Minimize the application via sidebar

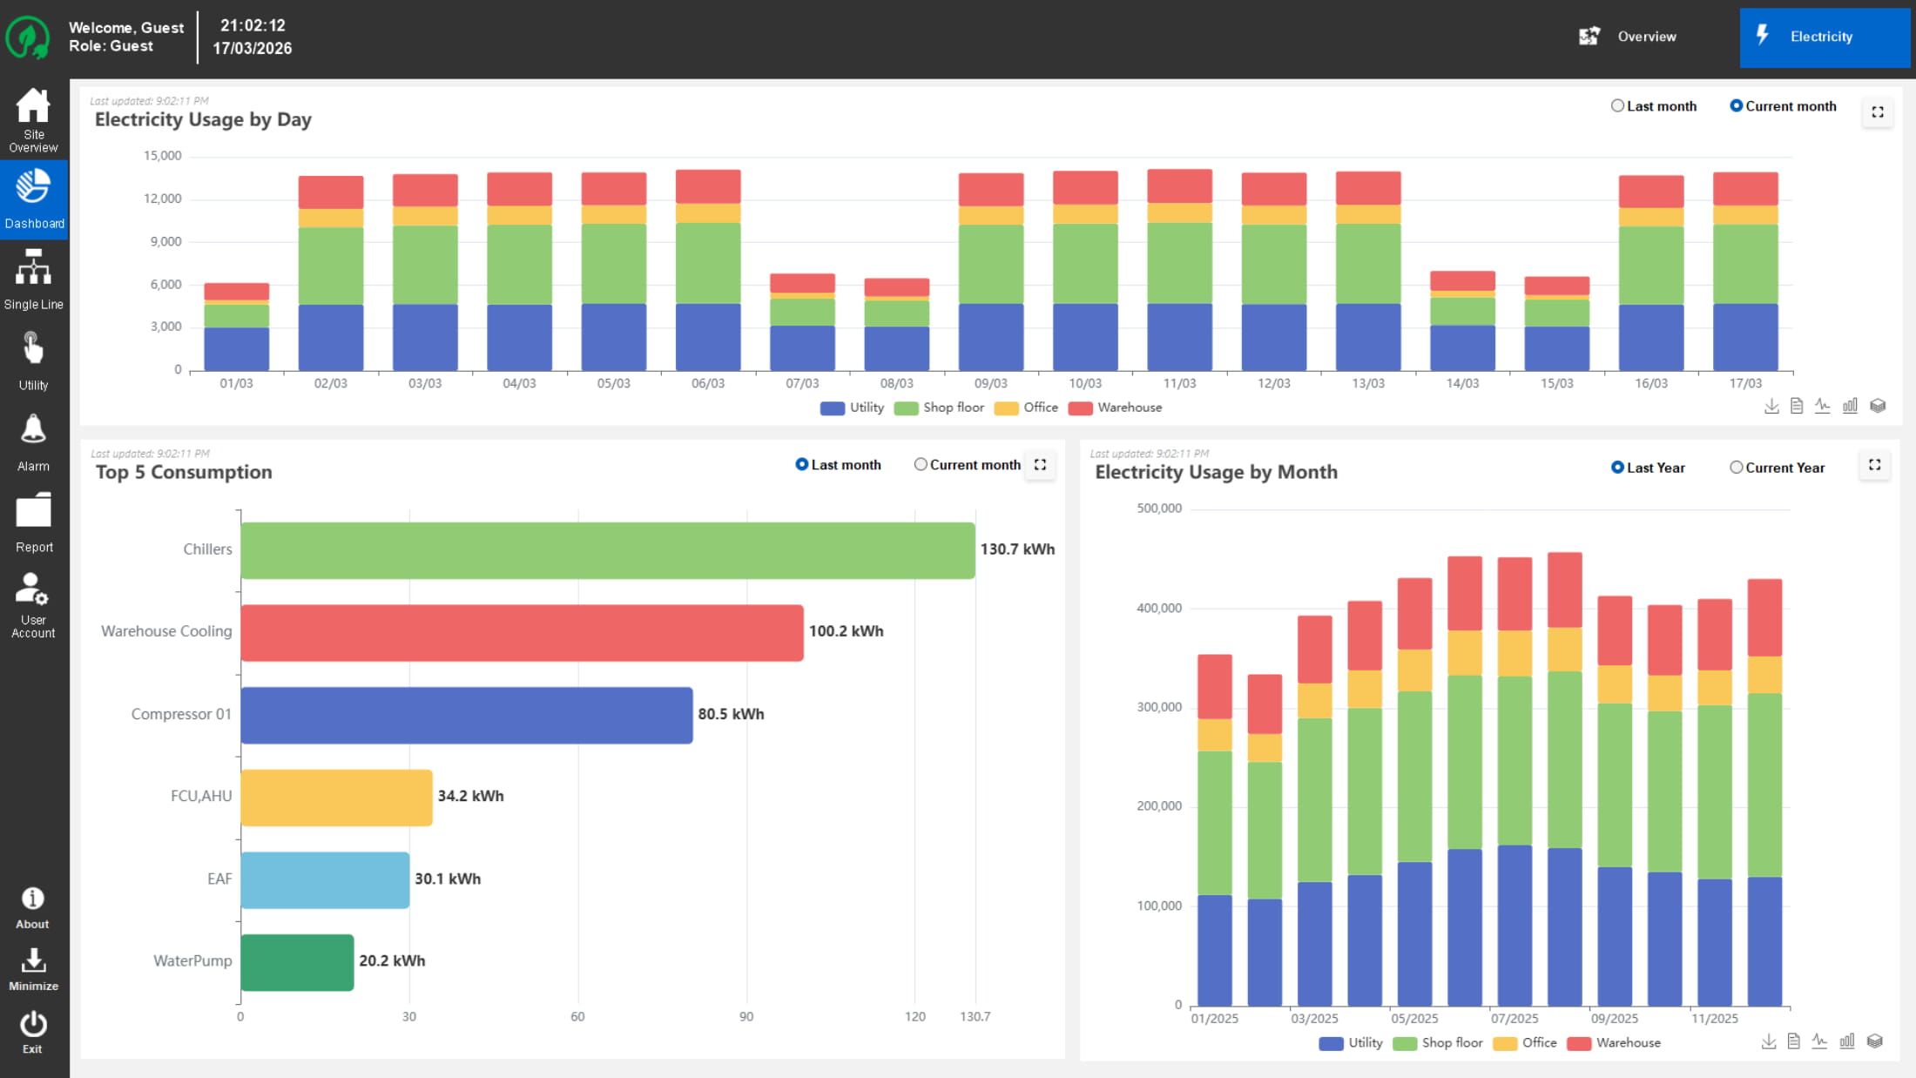[x=33, y=969]
